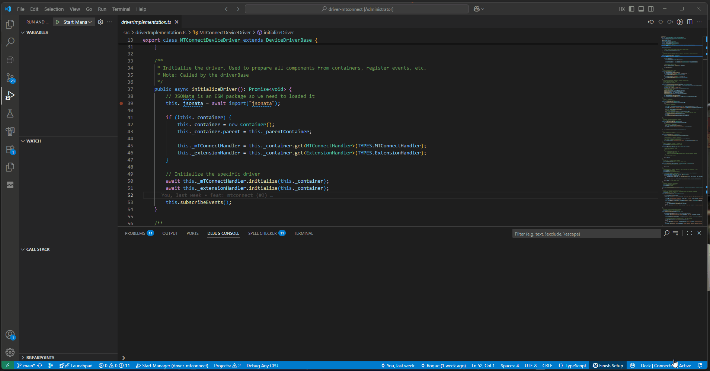The height and width of the screenshot is (371, 710).
Task: Collapse the WATCH section
Action: (x=33, y=141)
